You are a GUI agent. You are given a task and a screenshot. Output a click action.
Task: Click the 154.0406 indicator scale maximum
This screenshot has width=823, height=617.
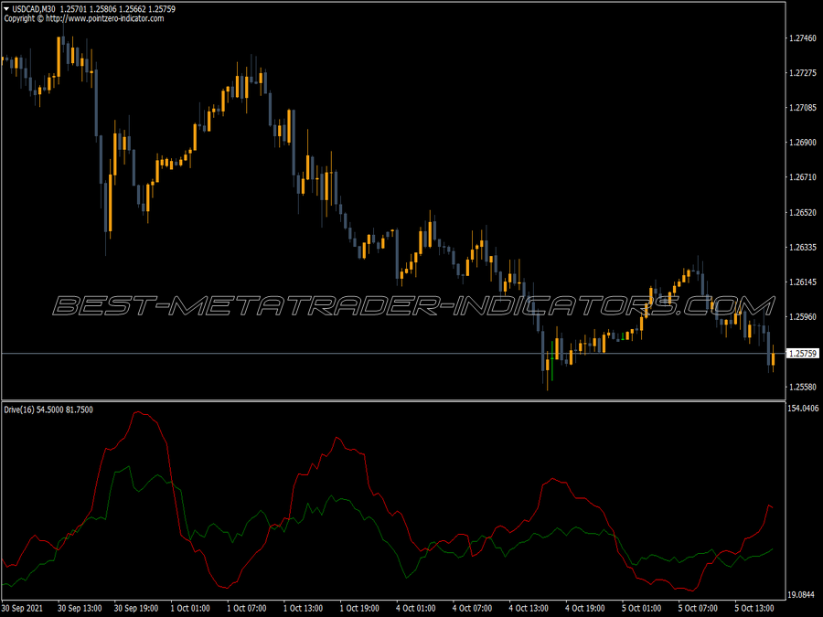803,409
